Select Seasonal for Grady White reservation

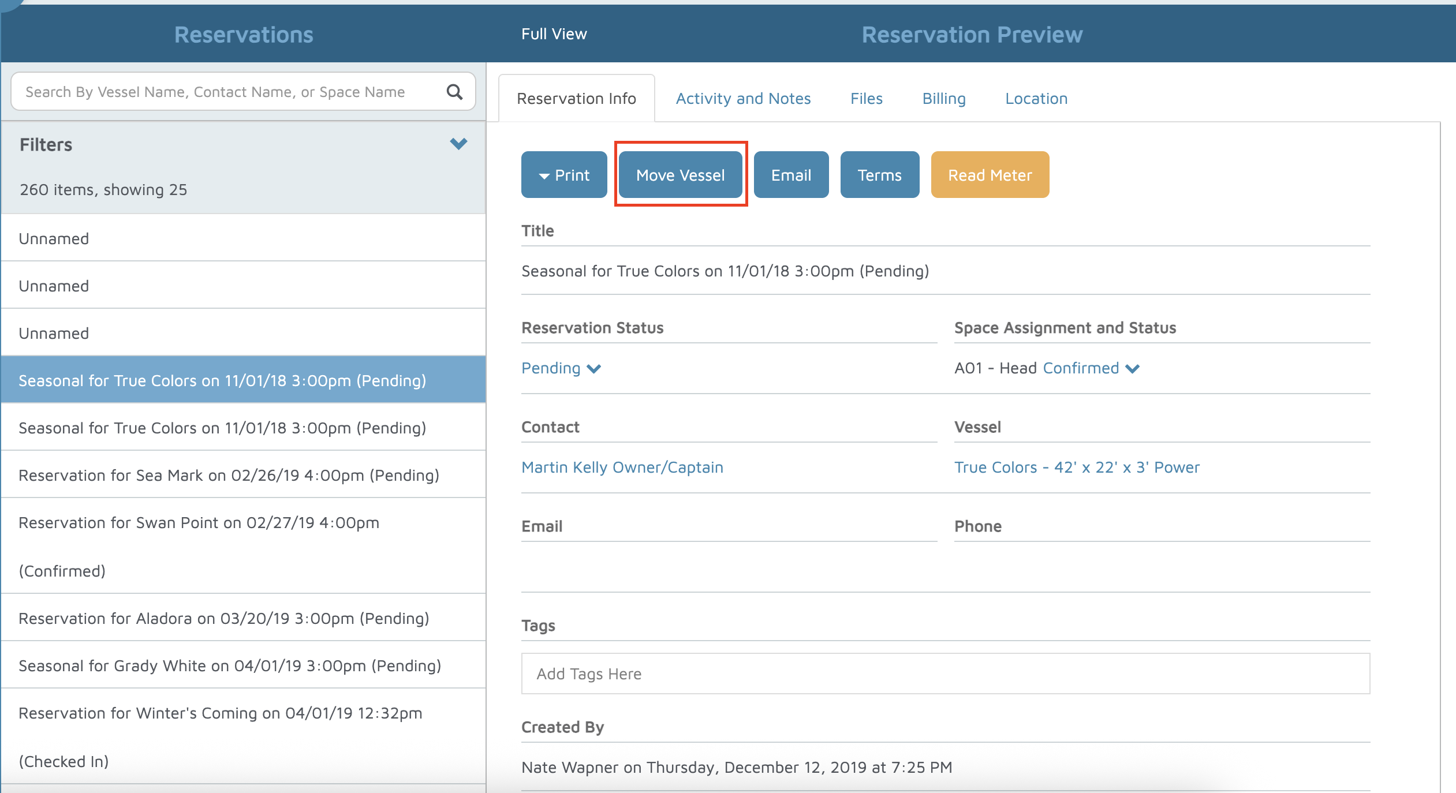click(230, 665)
